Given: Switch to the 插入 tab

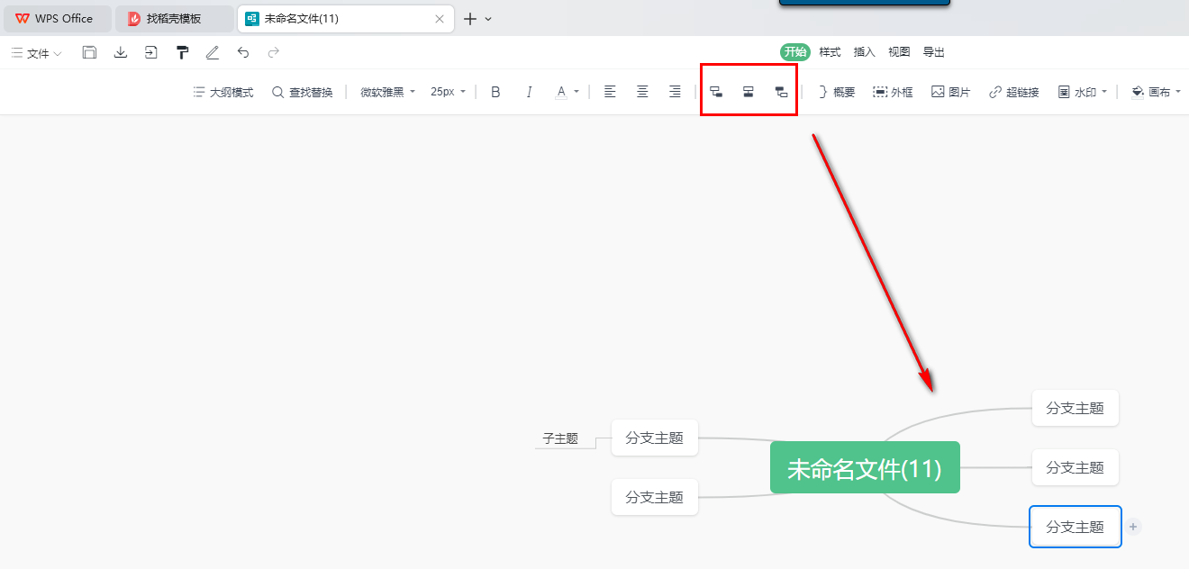Looking at the screenshot, I should [x=865, y=52].
